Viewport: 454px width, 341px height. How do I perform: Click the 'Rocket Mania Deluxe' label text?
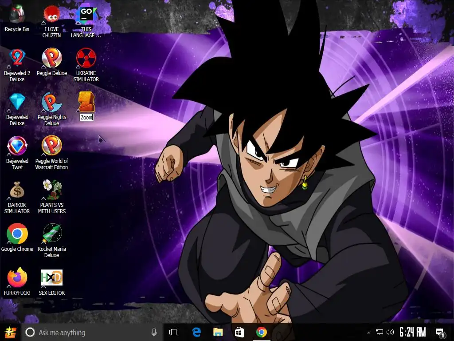click(x=51, y=252)
